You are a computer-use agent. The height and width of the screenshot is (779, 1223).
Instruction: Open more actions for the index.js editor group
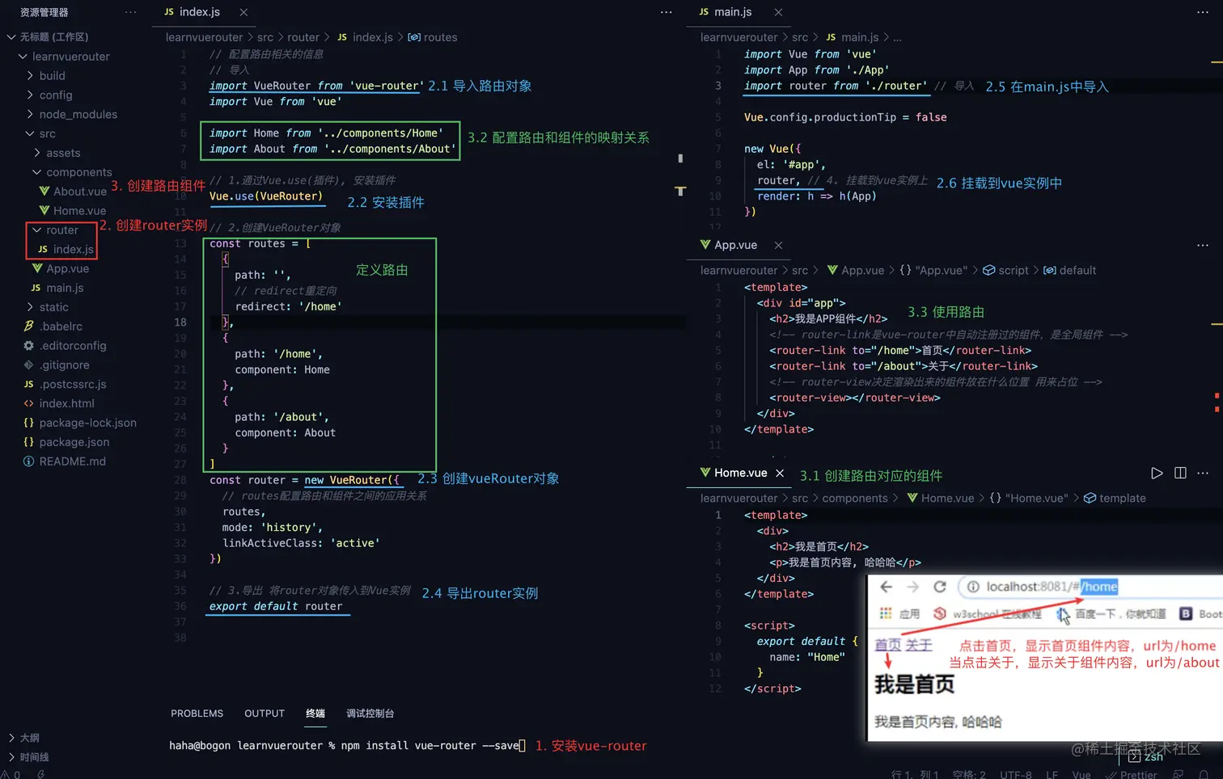pos(667,12)
